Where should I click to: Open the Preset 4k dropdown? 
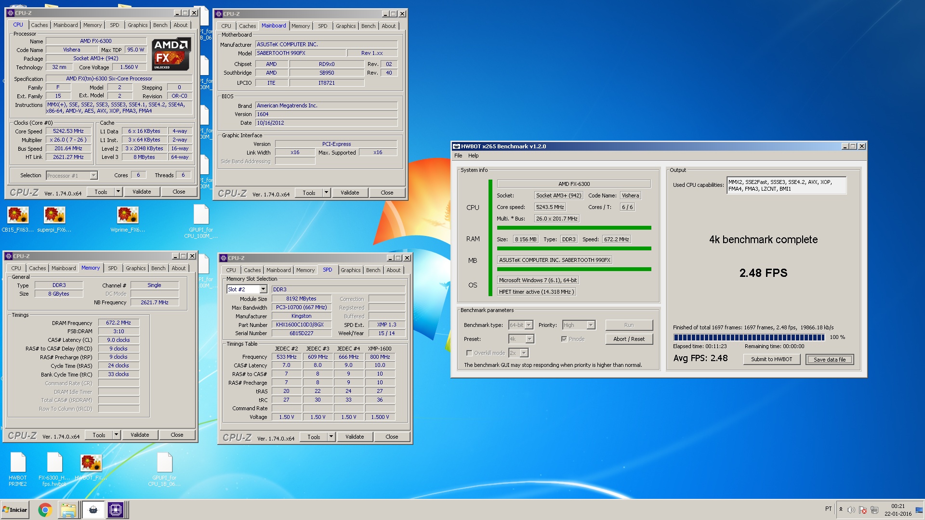[521, 339]
